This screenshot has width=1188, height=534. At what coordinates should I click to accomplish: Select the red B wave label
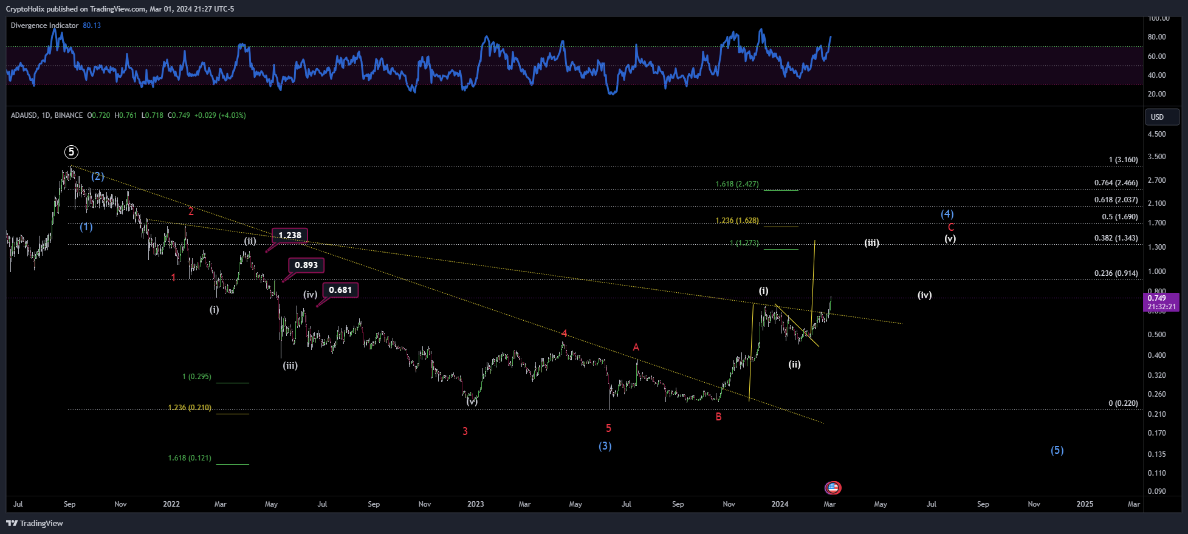(718, 417)
